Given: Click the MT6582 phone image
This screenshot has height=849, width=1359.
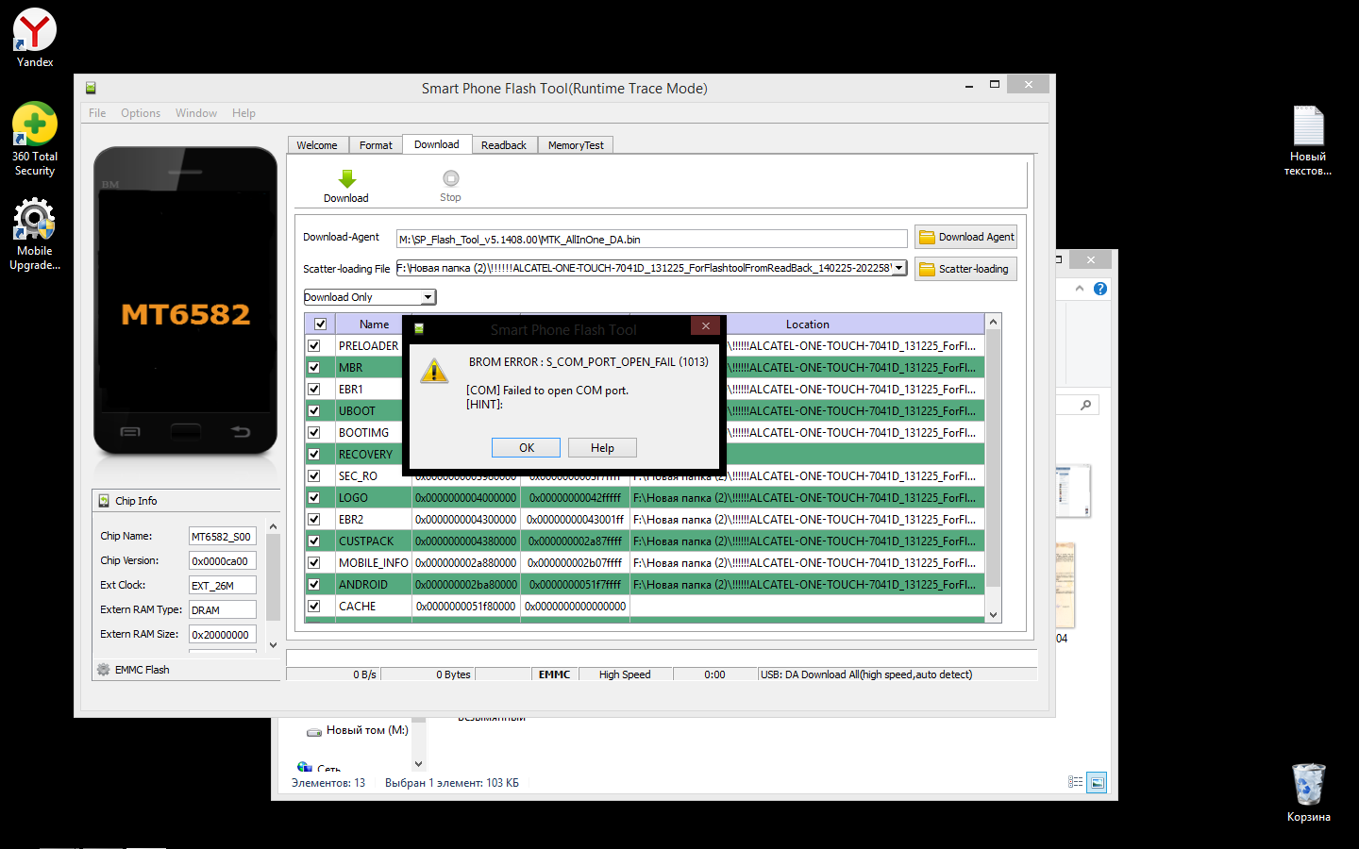Looking at the screenshot, I should tap(185, 302).
